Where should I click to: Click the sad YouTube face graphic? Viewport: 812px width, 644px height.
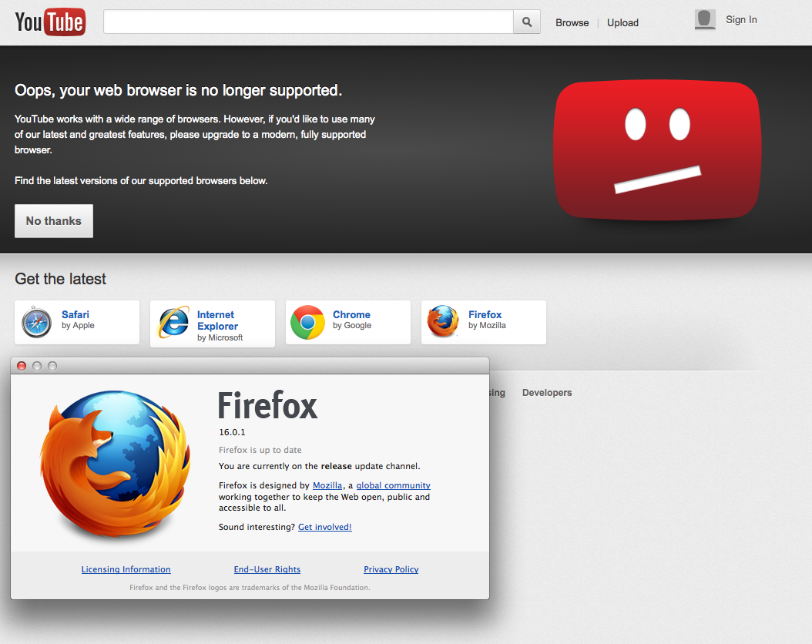pyautogui.click(x=657, y=150)
